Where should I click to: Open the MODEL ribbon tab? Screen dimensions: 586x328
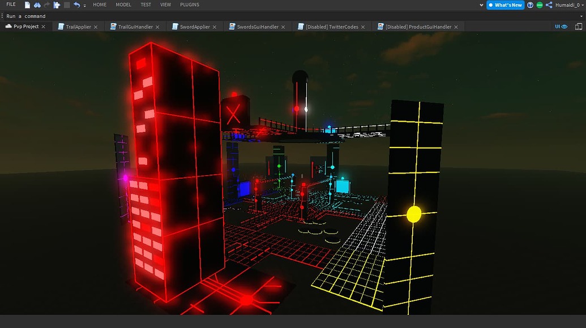point(123,5)
